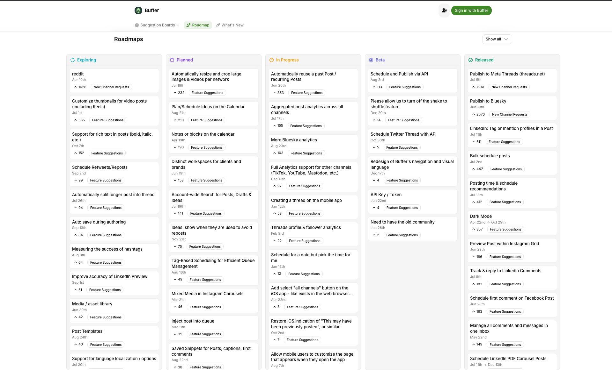Click the In Progress clock icon
Image resolution: width=612 pixels, height=370 pixels.
pos(271,60)
